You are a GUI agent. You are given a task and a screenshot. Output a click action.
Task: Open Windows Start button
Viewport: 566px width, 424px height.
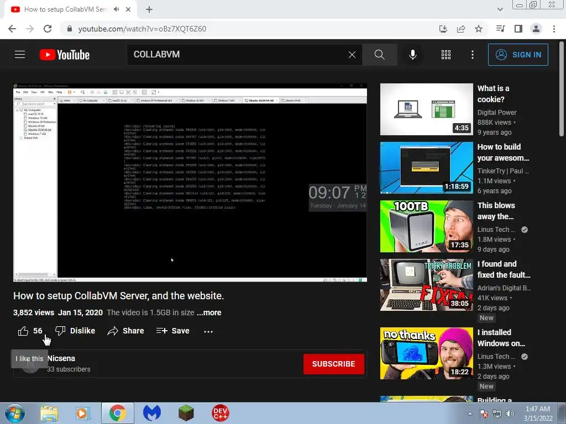click(14, 413)
